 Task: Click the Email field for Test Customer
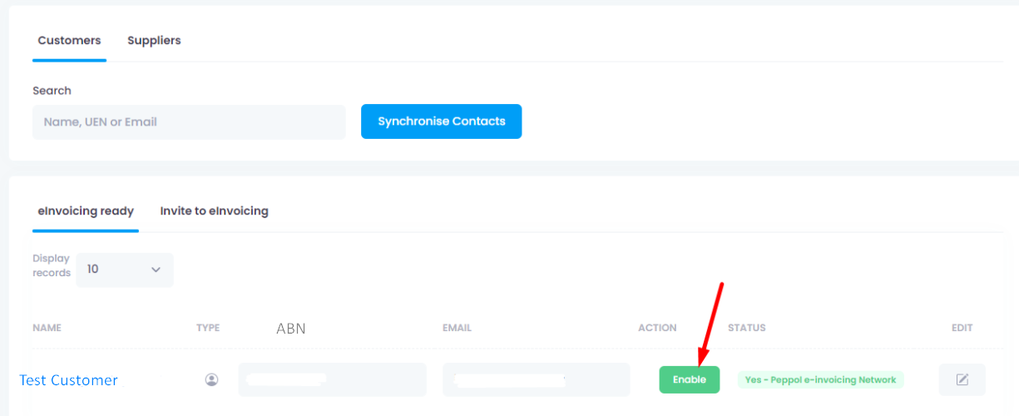[x=536, y=379]
